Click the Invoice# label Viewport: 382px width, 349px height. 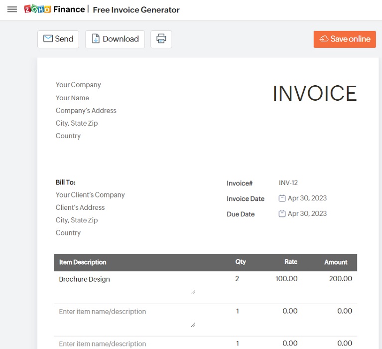(240, 183)
